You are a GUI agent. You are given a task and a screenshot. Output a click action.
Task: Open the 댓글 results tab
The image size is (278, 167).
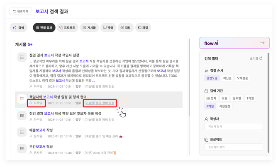[108, 28]
